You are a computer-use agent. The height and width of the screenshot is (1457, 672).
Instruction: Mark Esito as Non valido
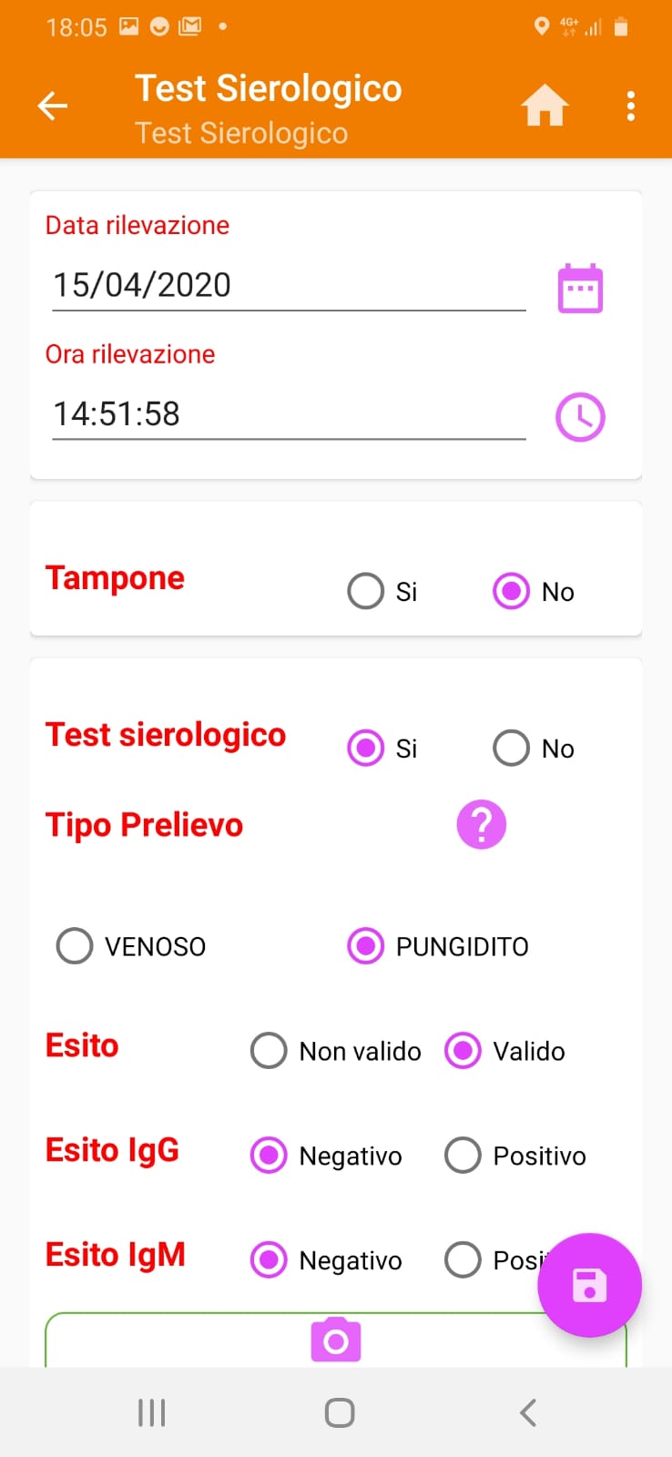tap(269, 1051)
